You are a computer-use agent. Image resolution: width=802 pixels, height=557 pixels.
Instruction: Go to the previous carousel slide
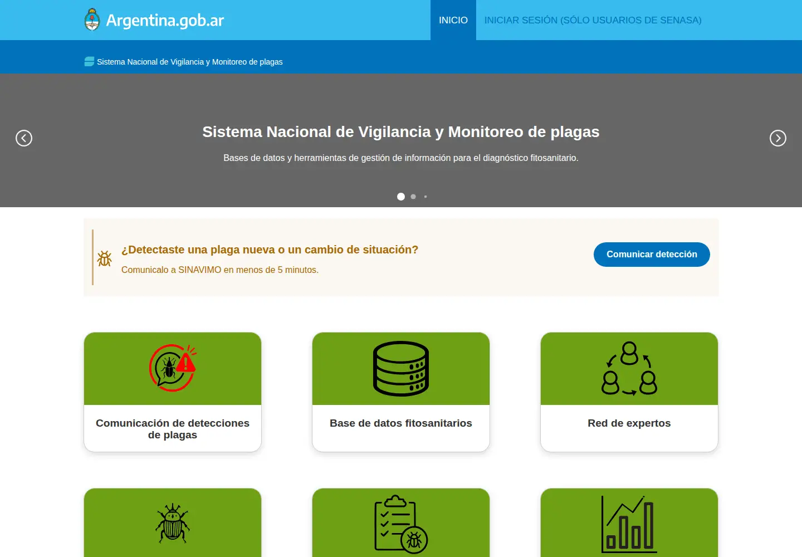[x=24, y=138]
